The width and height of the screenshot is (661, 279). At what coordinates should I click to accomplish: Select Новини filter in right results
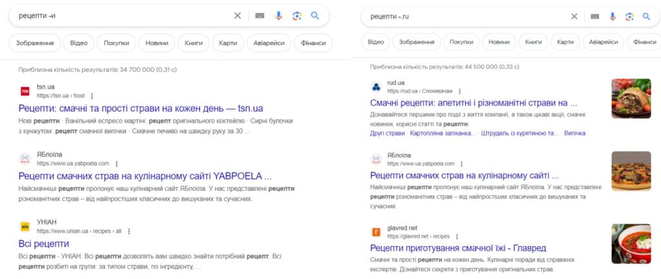coord(499,42)
